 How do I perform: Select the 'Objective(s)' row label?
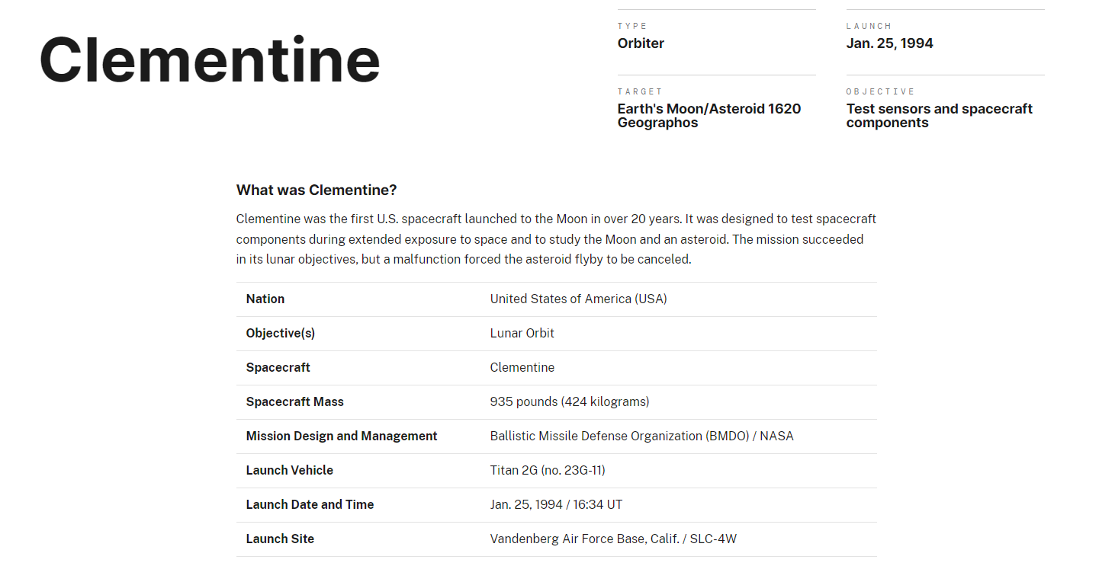[281, 333]
